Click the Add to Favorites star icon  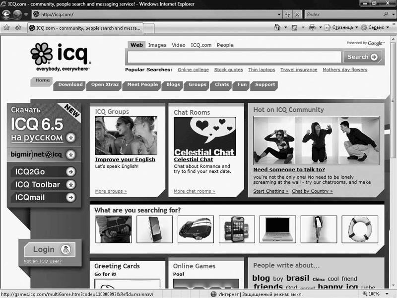18,28
